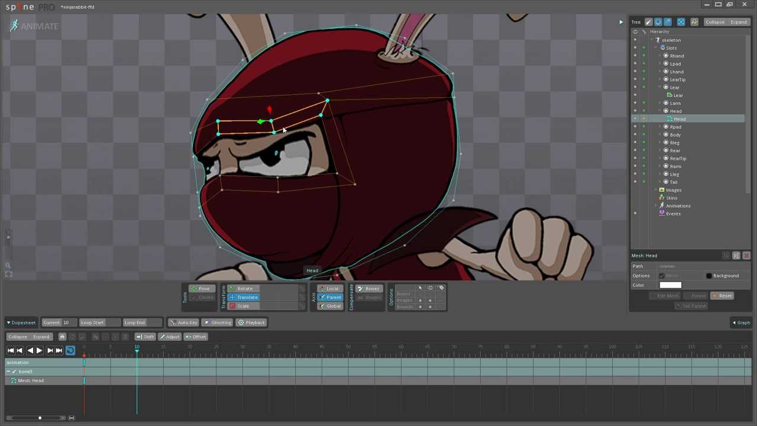Toggle the slots filter icon in Tree
Screen dimensions: 757x426
(658, 22)
